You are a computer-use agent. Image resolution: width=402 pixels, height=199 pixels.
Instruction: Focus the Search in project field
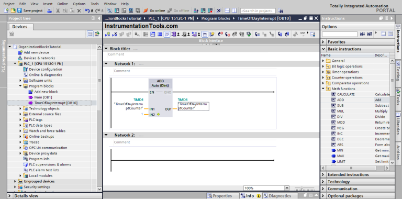(258, 11)
